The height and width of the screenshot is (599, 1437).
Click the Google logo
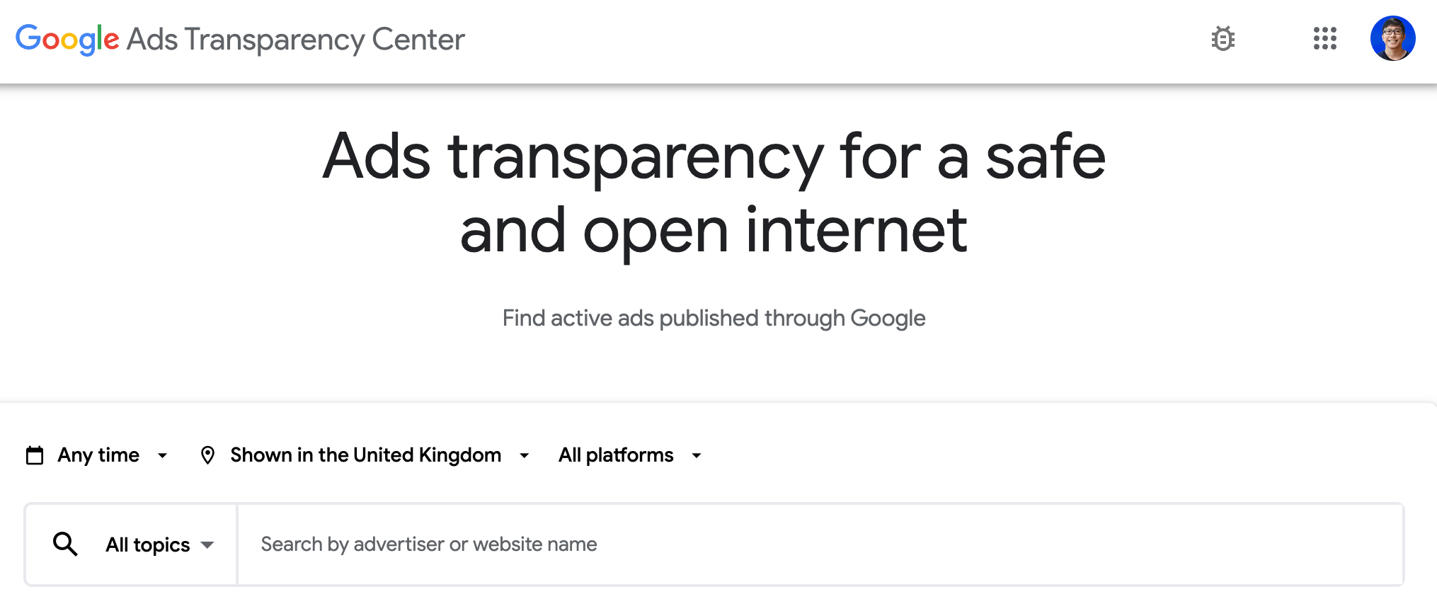pos(67,39)
